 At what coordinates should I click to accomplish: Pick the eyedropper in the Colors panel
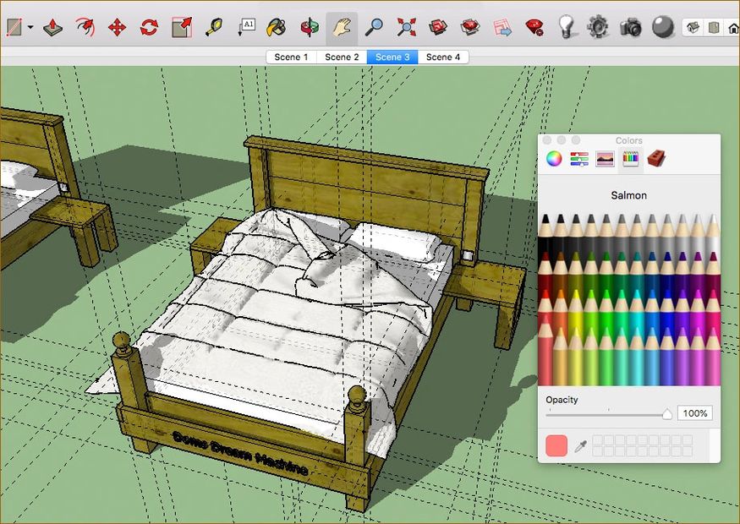578,445
